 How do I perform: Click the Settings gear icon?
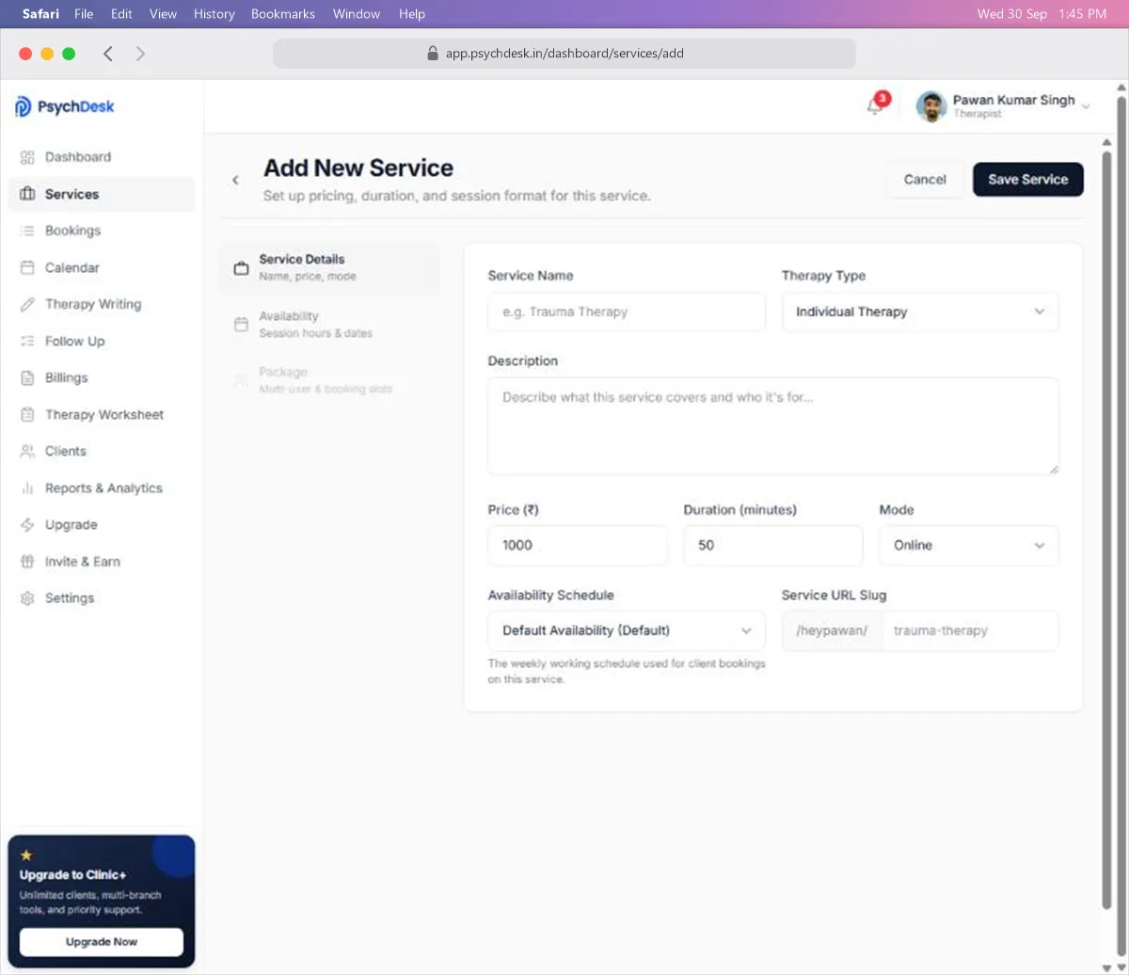27,599
